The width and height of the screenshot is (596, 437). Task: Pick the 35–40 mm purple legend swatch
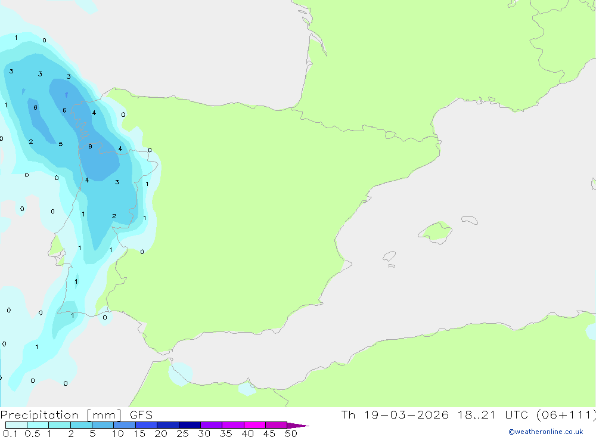pyautogui.click(x=233, y=425)
